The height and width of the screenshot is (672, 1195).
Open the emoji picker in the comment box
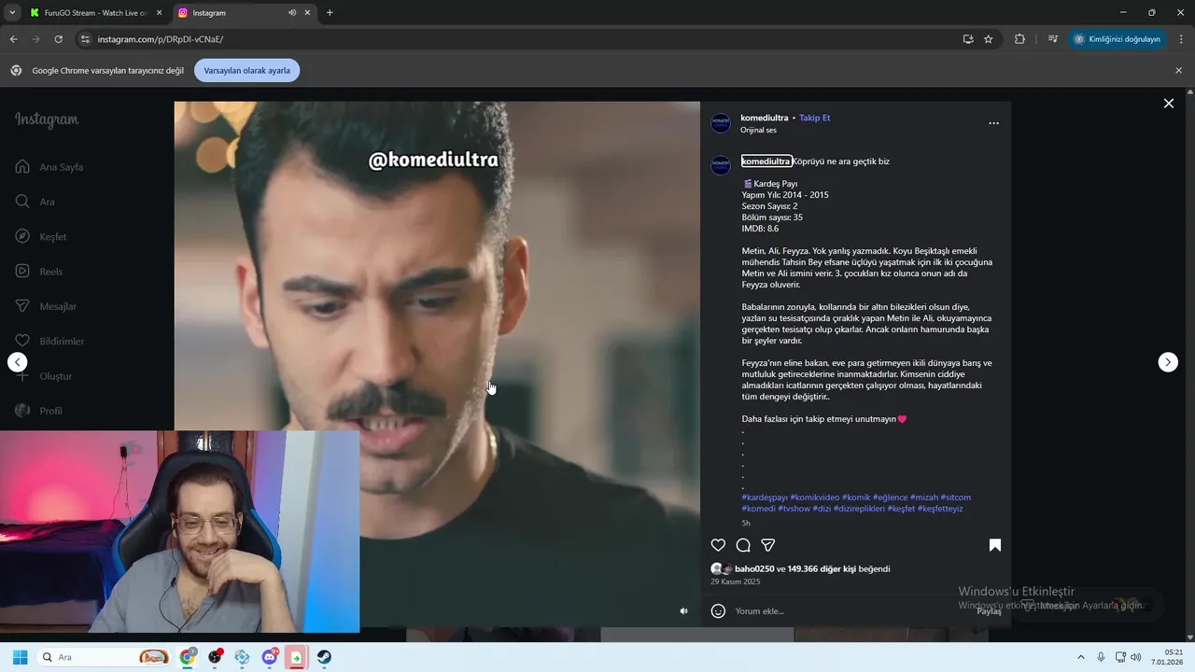[718, 611]
